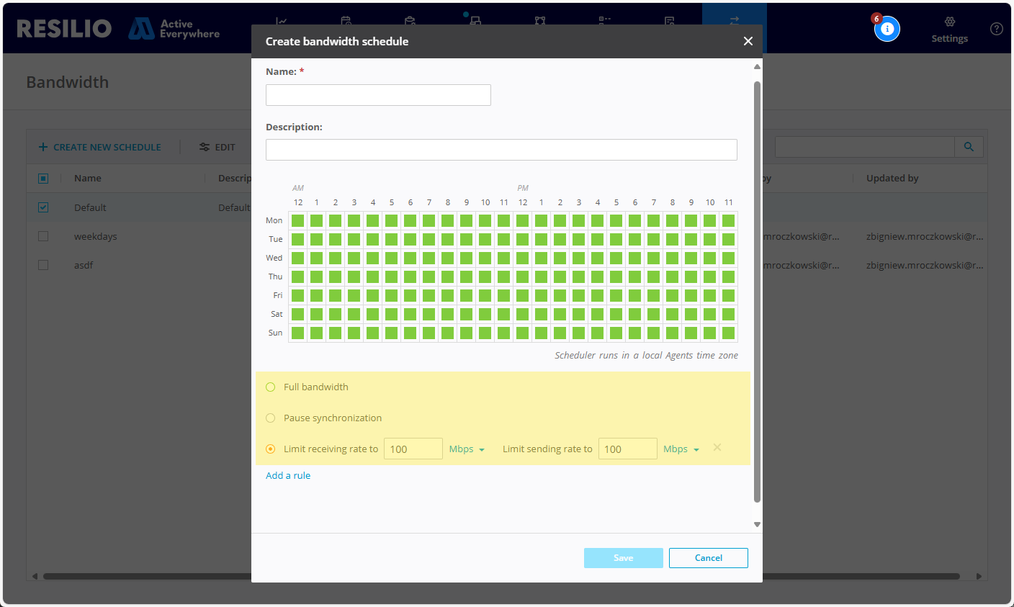Viewport: 1014px width, 607px height.
Task: Open sending rate Mbps unit dropdown
Action: pos(681,449)
